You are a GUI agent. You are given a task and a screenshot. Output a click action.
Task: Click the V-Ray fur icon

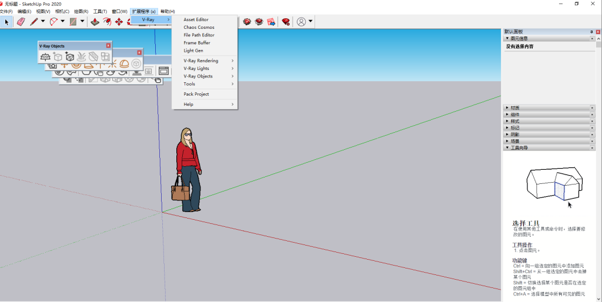pos(82,57)
